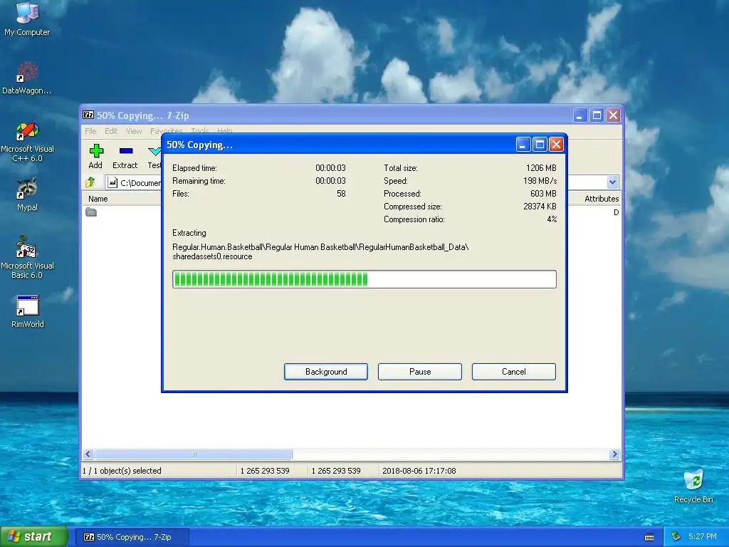Click the Add plus icon in 7-Zip toolbar
The height and width of the screenshot is (547, 729).
[96, 151]
